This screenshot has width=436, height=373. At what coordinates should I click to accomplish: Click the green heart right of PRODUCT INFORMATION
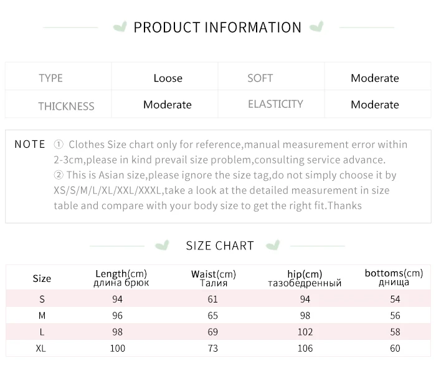point(316,26)
